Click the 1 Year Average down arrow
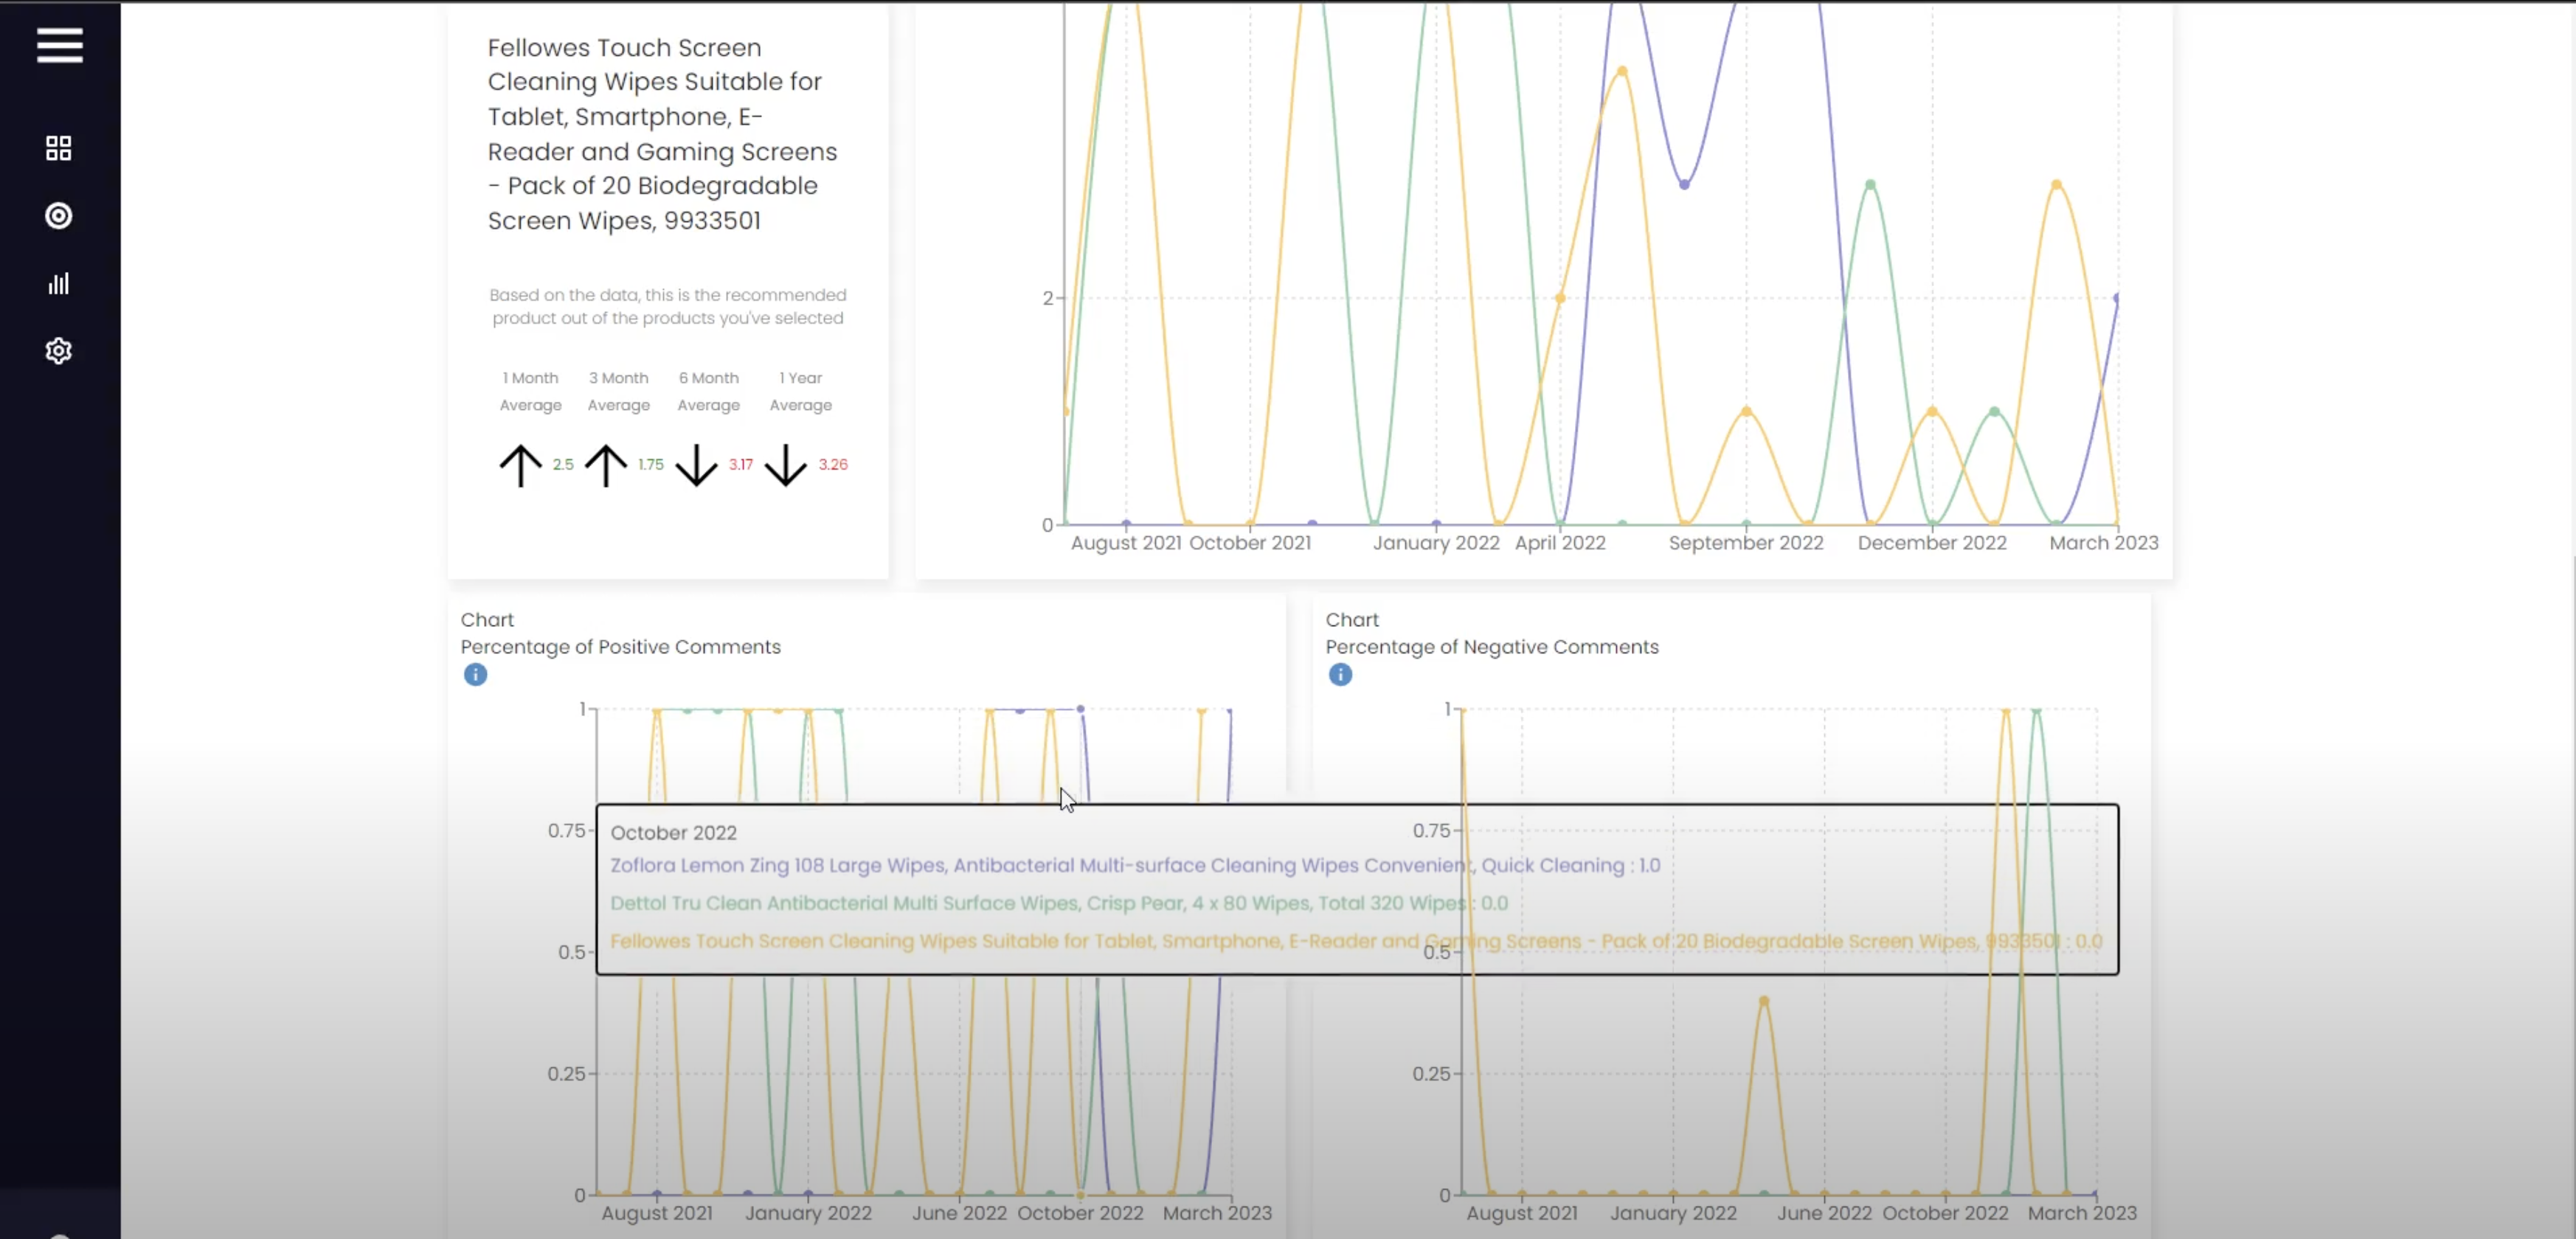 pyautogui.click(x=786, y=465)
